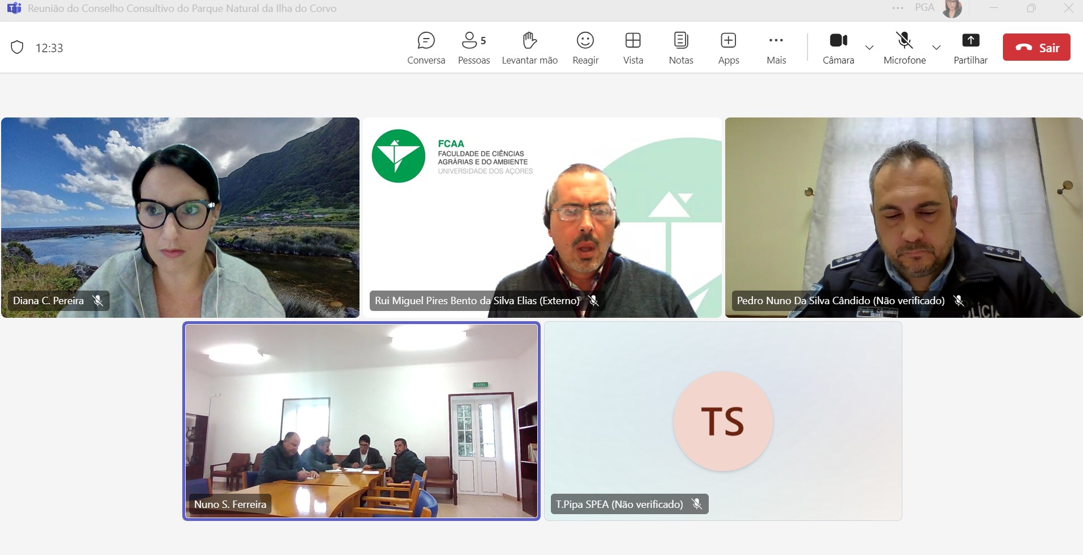Expand camera options chevron next to Câmara

869,48
